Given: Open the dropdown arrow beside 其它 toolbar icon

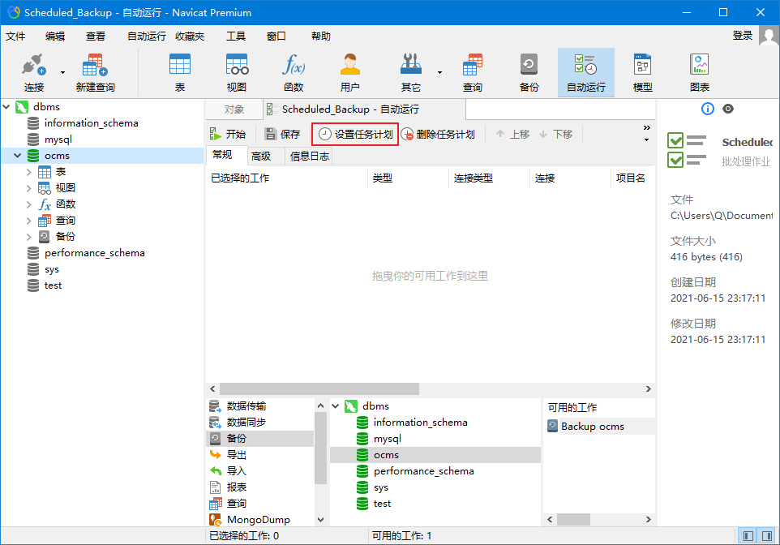Looking at the screenshot, I should click(x=439, y=72).
